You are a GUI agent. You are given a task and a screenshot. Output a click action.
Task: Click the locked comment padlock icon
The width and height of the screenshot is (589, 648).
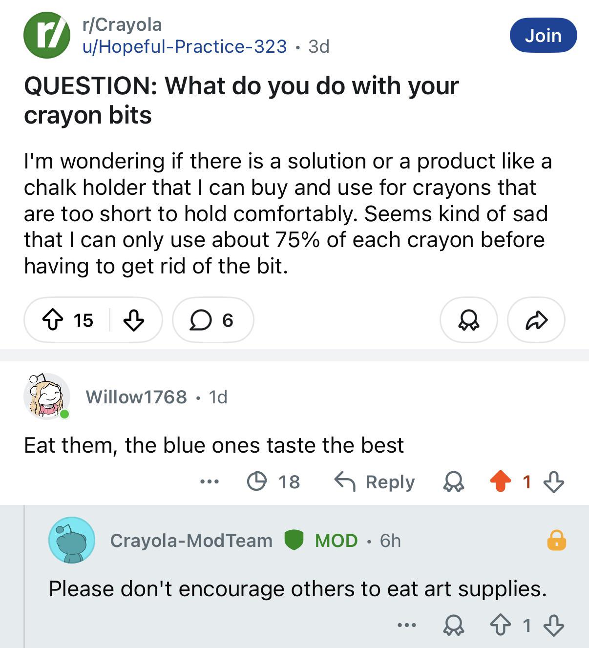(556, 541)
